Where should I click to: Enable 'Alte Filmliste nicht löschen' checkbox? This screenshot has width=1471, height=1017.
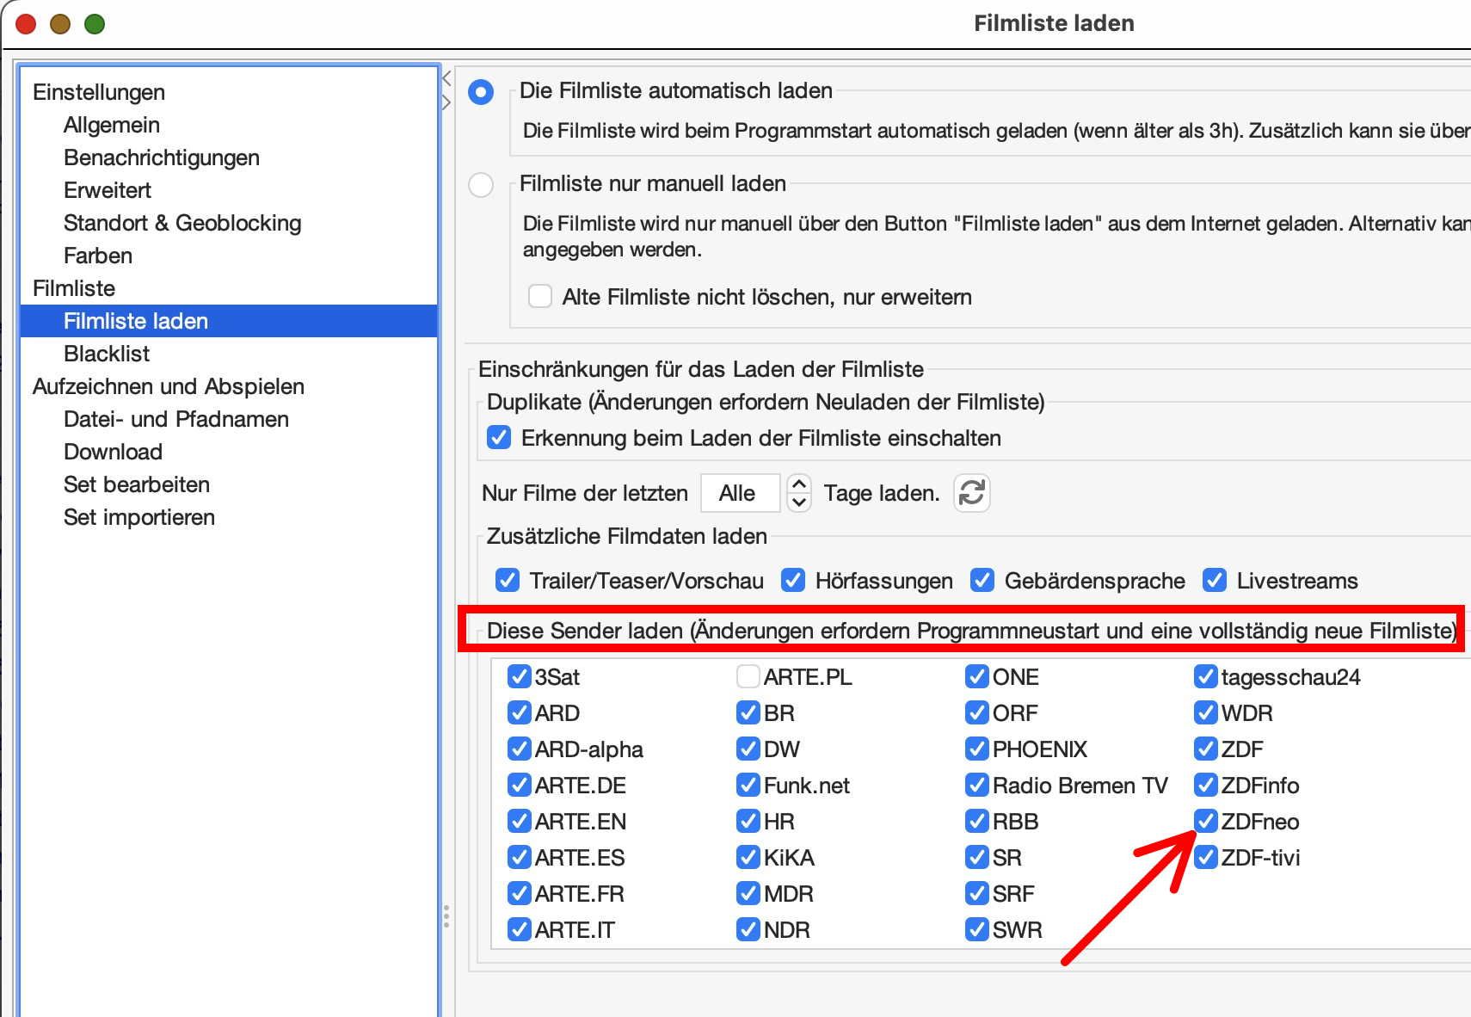click(540, 297)
